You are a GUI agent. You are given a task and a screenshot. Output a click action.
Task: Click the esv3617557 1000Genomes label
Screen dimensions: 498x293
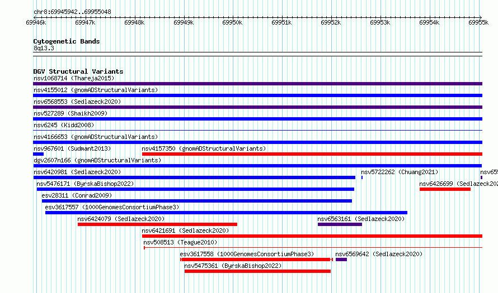pyautogui.click(x=112, y=207)
